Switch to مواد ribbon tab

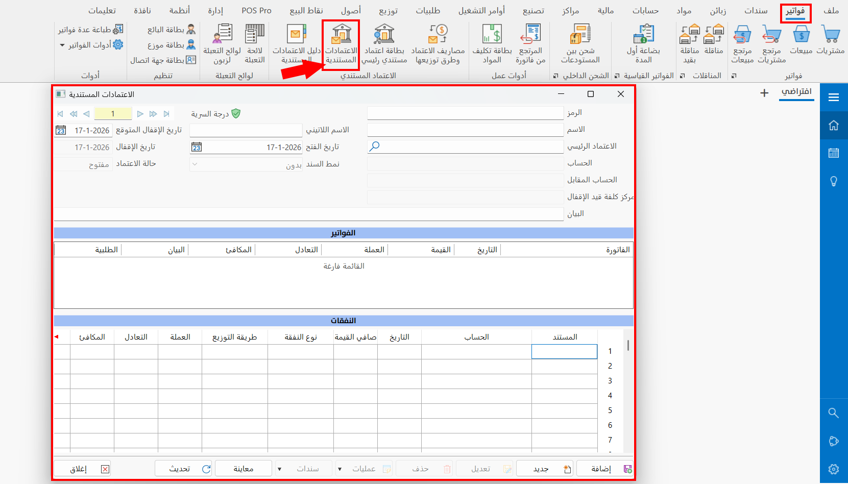(x=684, y=11)
